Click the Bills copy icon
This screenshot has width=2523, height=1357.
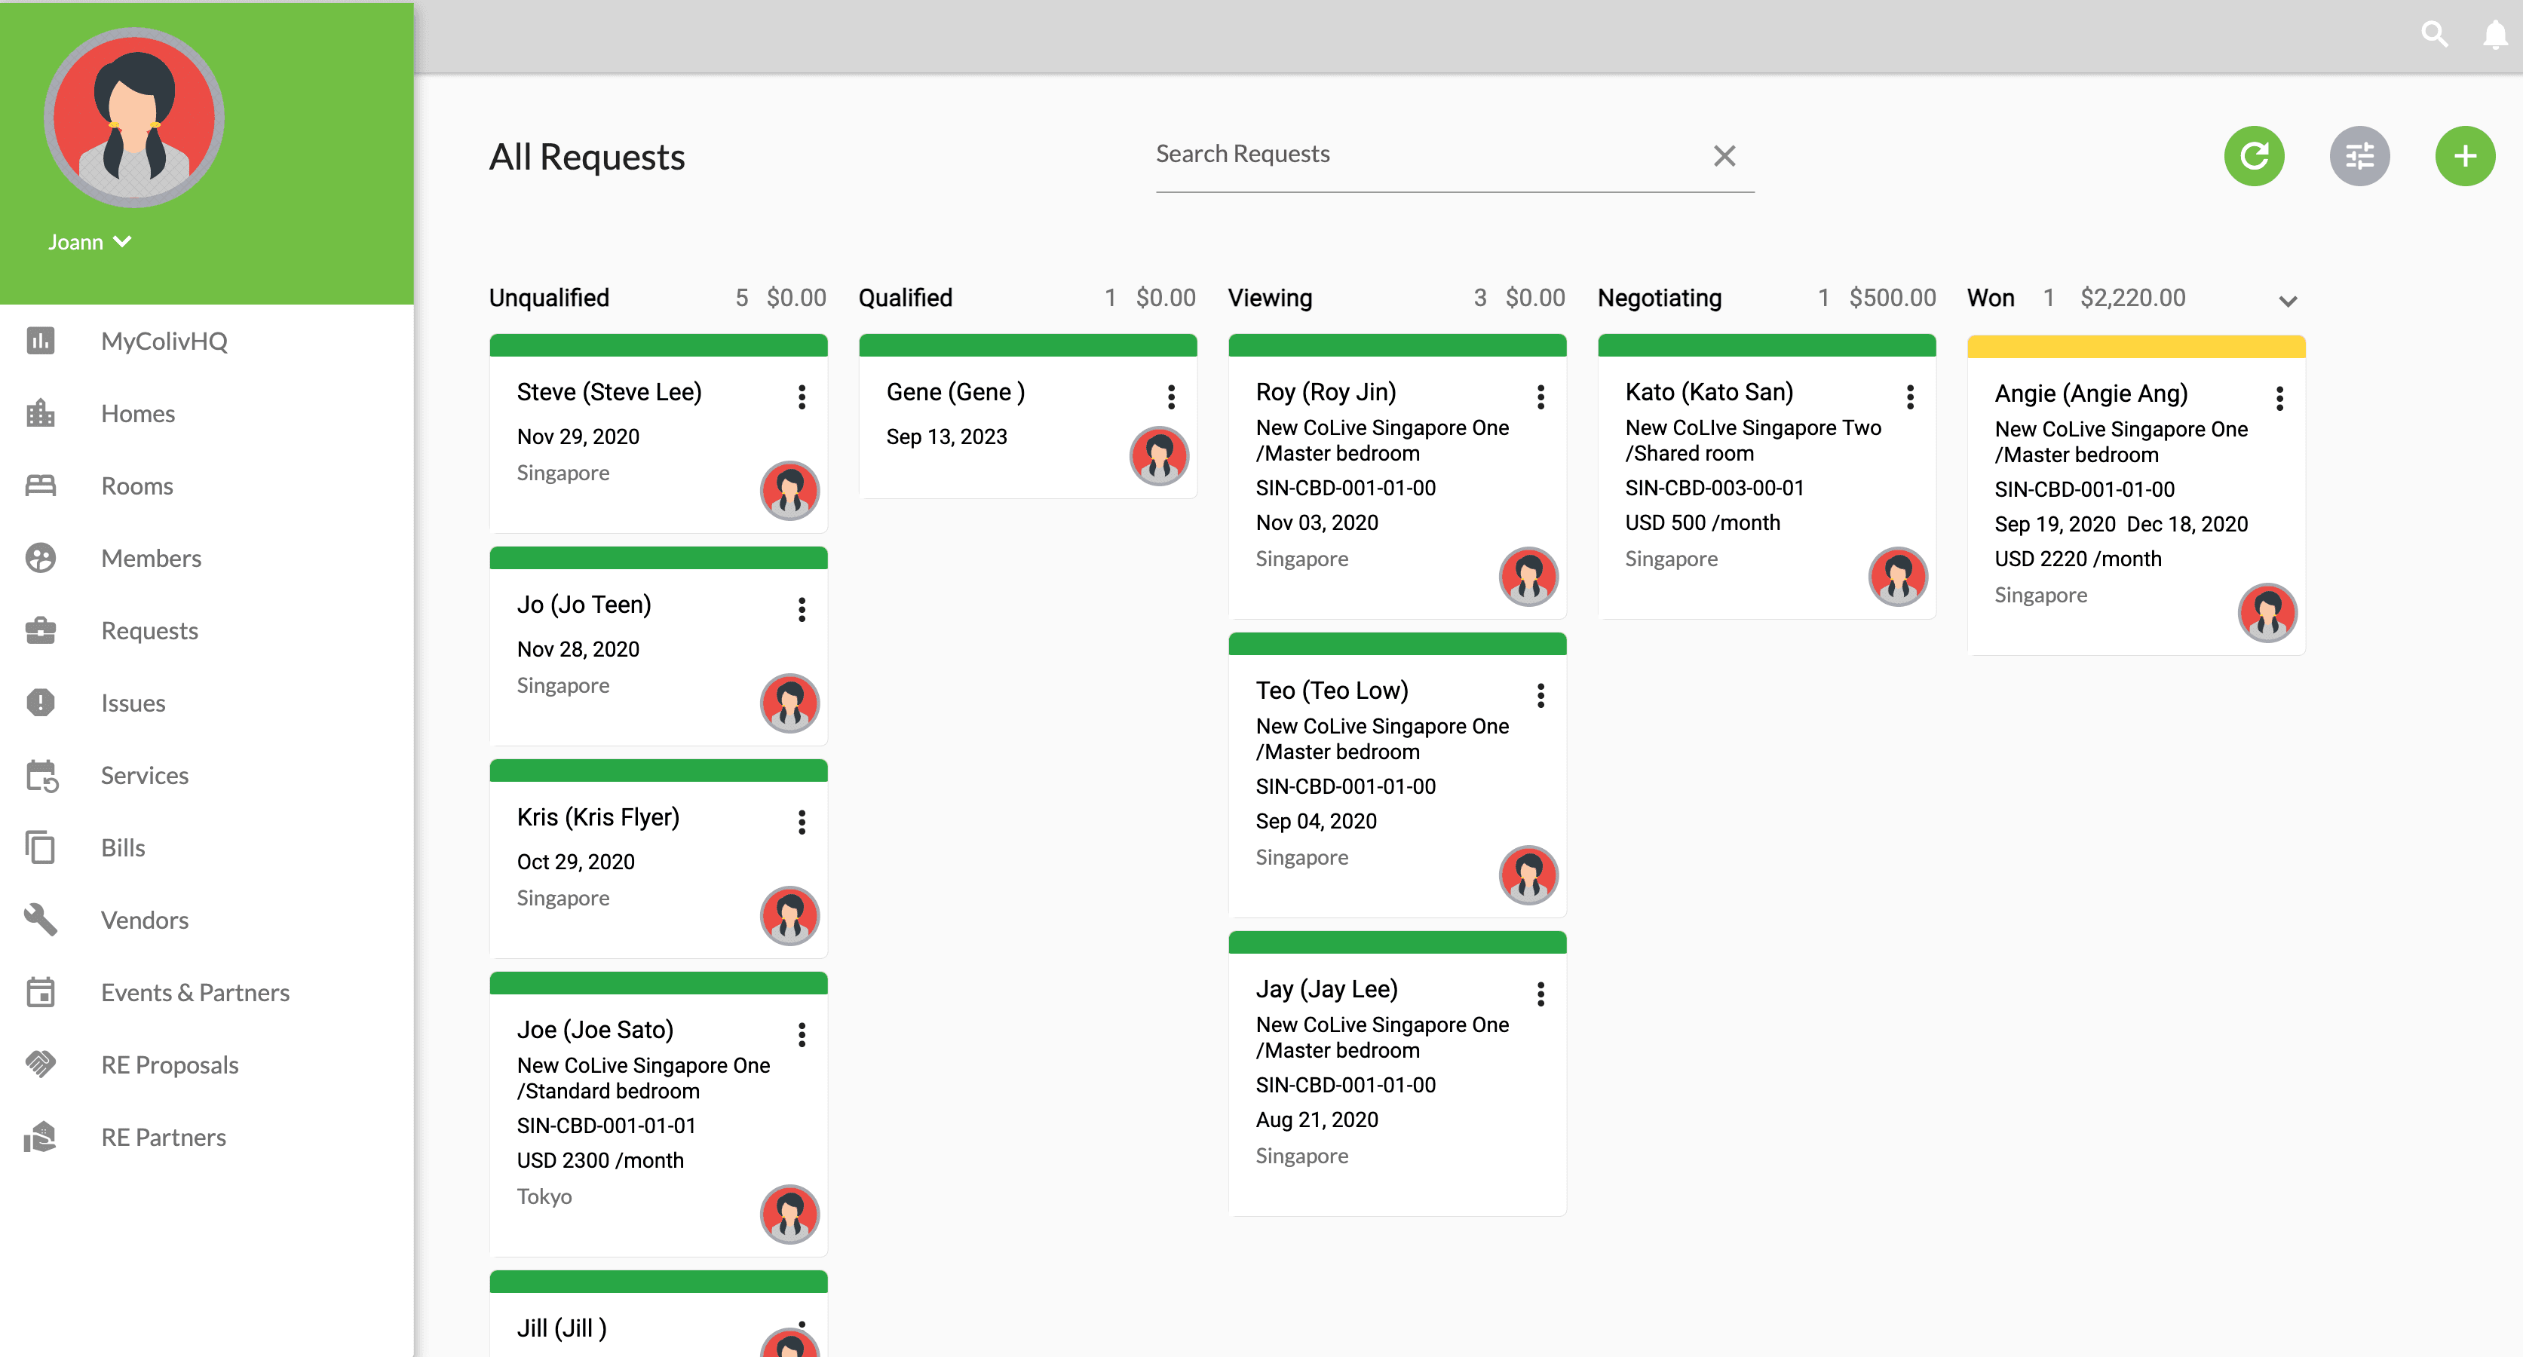40,848
